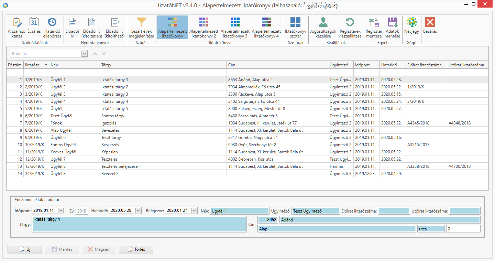The width and height of the screenshot is (495, 261).
Task: Select Alapértelmezett iktatókönyv
Action: point(173,28)
